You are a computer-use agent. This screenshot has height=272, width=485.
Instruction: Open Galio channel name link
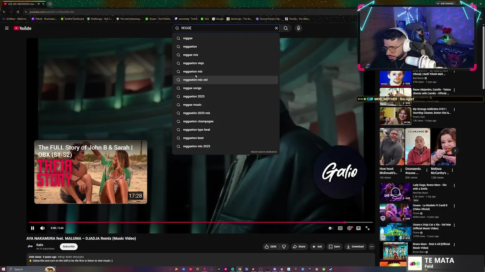(x=40, y=245)
